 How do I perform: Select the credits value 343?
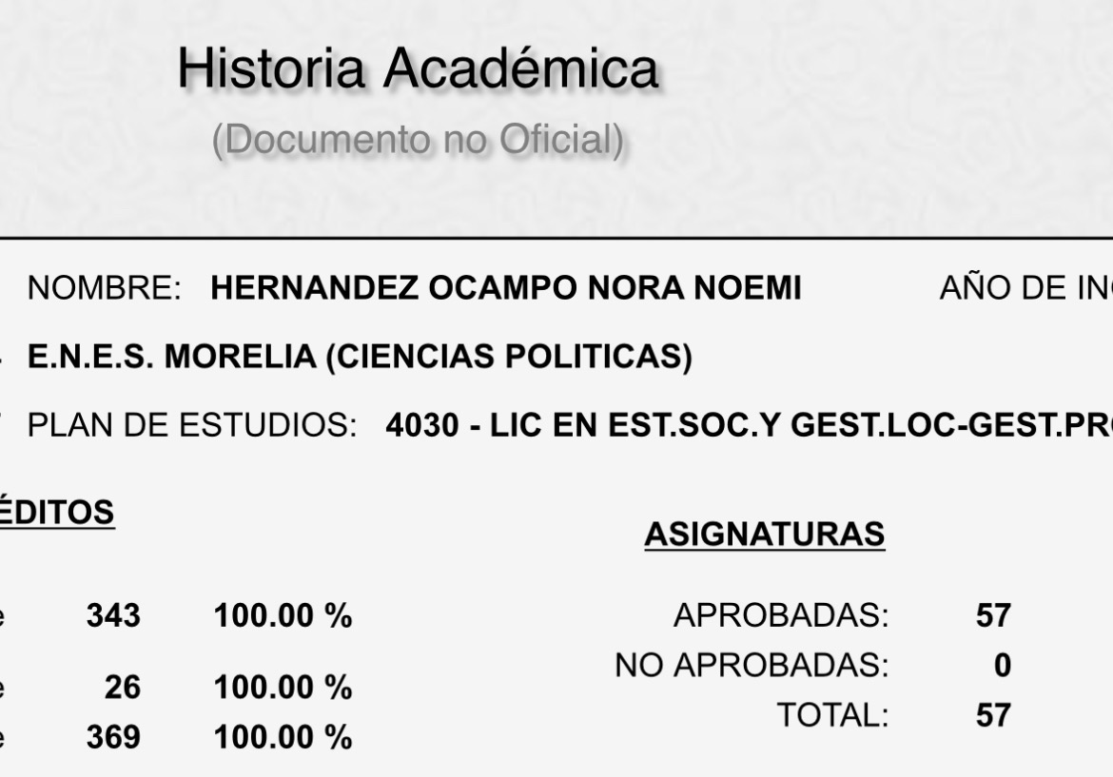tap(113, 616)
